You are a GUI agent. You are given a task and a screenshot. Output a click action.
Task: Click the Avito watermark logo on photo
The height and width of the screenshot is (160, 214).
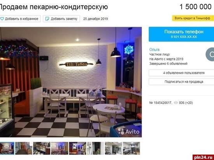coord(129,131)
